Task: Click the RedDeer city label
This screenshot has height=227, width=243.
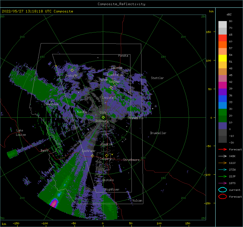Action: [114, 82]
